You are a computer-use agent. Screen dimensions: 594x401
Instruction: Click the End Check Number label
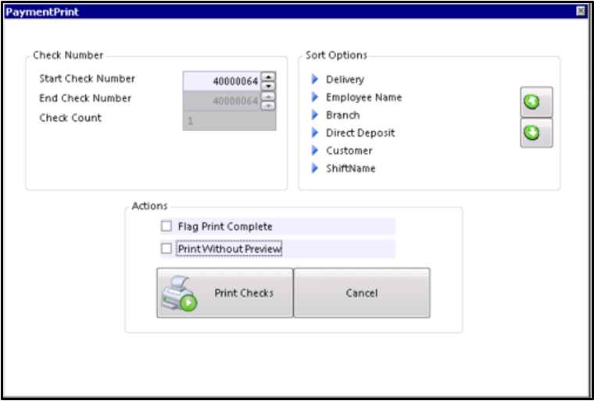85,98
